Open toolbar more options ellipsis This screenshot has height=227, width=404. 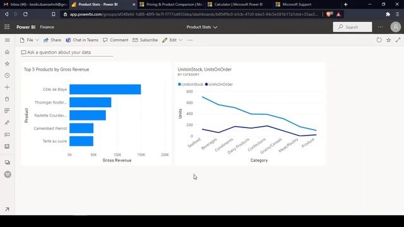pos(190,40)
